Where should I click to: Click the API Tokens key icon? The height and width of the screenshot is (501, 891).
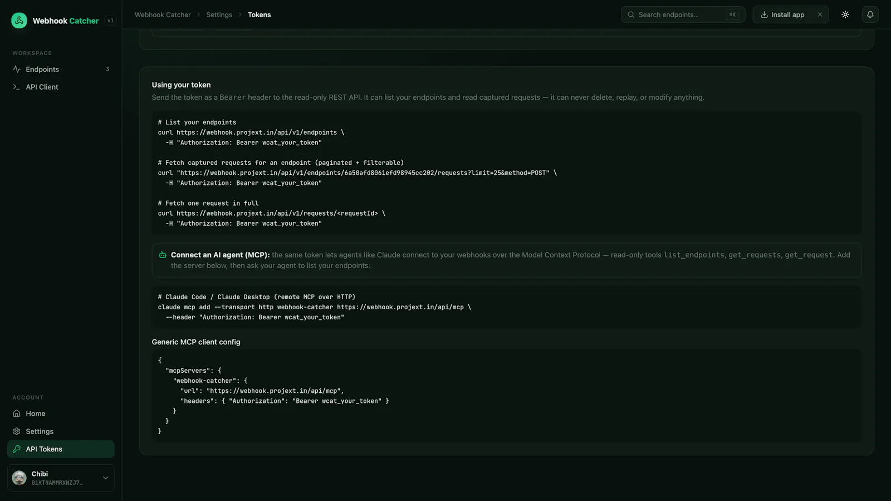[17, 449]
